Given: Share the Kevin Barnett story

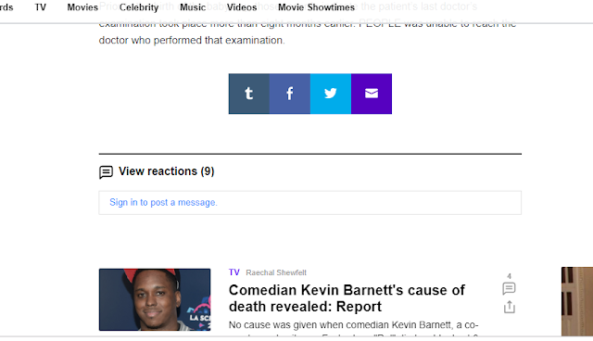Looking at the screenshot, I should click(510, 307).
